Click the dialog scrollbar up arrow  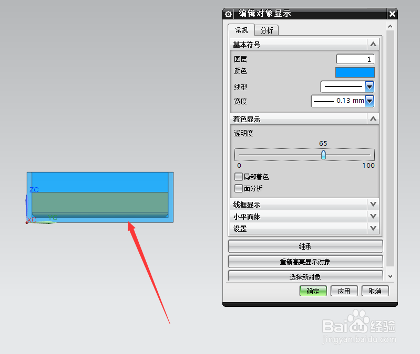(x=390, y=26)
